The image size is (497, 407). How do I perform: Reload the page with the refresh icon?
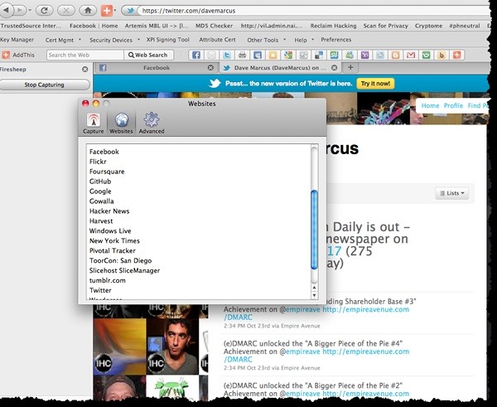[x=44, y=11]
